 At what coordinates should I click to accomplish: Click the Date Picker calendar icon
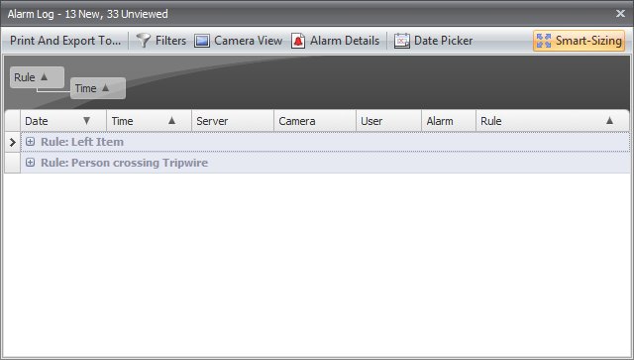[x=402, y=41]
